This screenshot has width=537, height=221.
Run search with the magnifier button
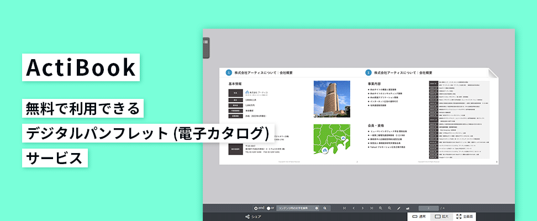point(325,208)
